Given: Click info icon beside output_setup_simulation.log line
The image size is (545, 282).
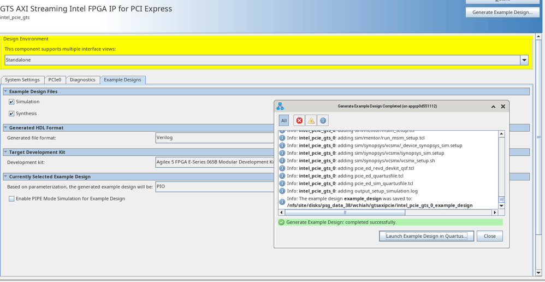Looking at the screenshot, I should [x=282, y=191].
